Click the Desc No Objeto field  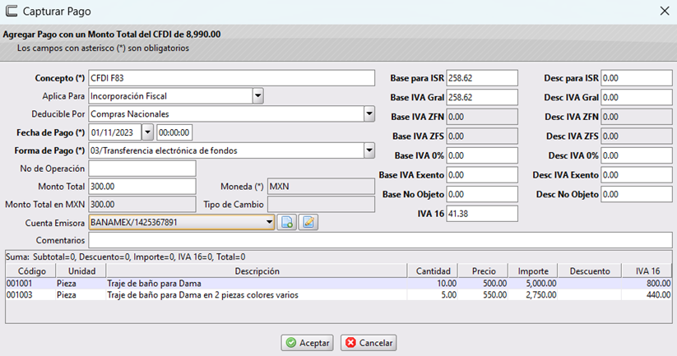(637, 195)
